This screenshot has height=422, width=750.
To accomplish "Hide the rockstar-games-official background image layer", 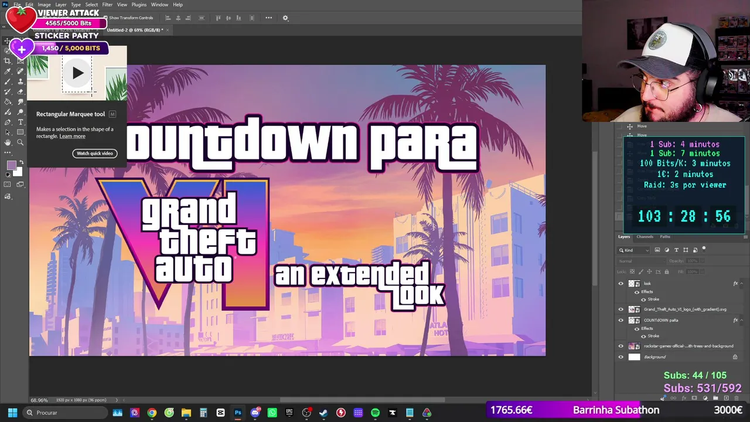I will [x=621, y=346].
